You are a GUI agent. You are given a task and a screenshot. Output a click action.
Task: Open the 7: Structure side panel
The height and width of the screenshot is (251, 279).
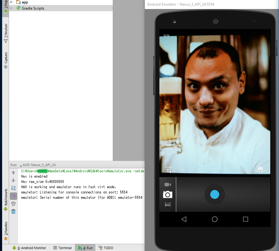click(6, 33)
